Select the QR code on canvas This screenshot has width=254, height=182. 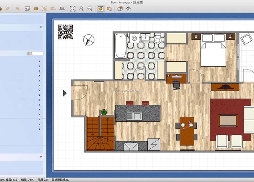[65, 32]
